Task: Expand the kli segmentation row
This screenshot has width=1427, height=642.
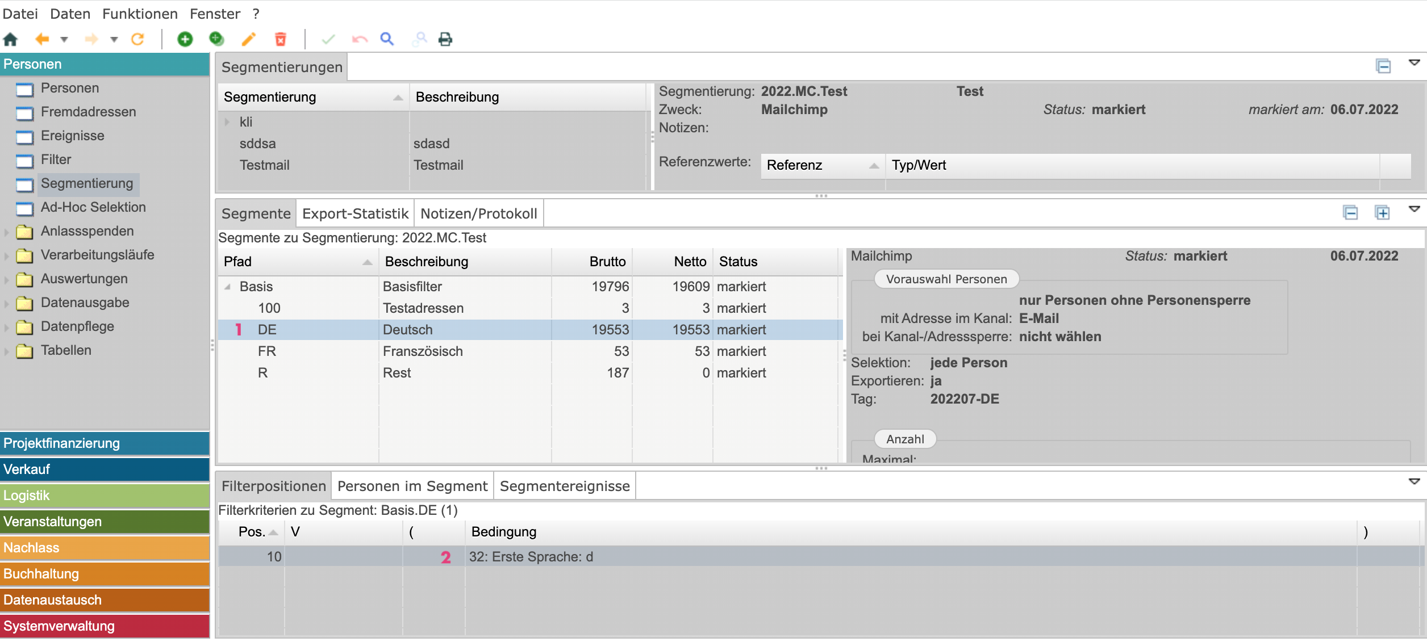Action: (x=227, y=122)
